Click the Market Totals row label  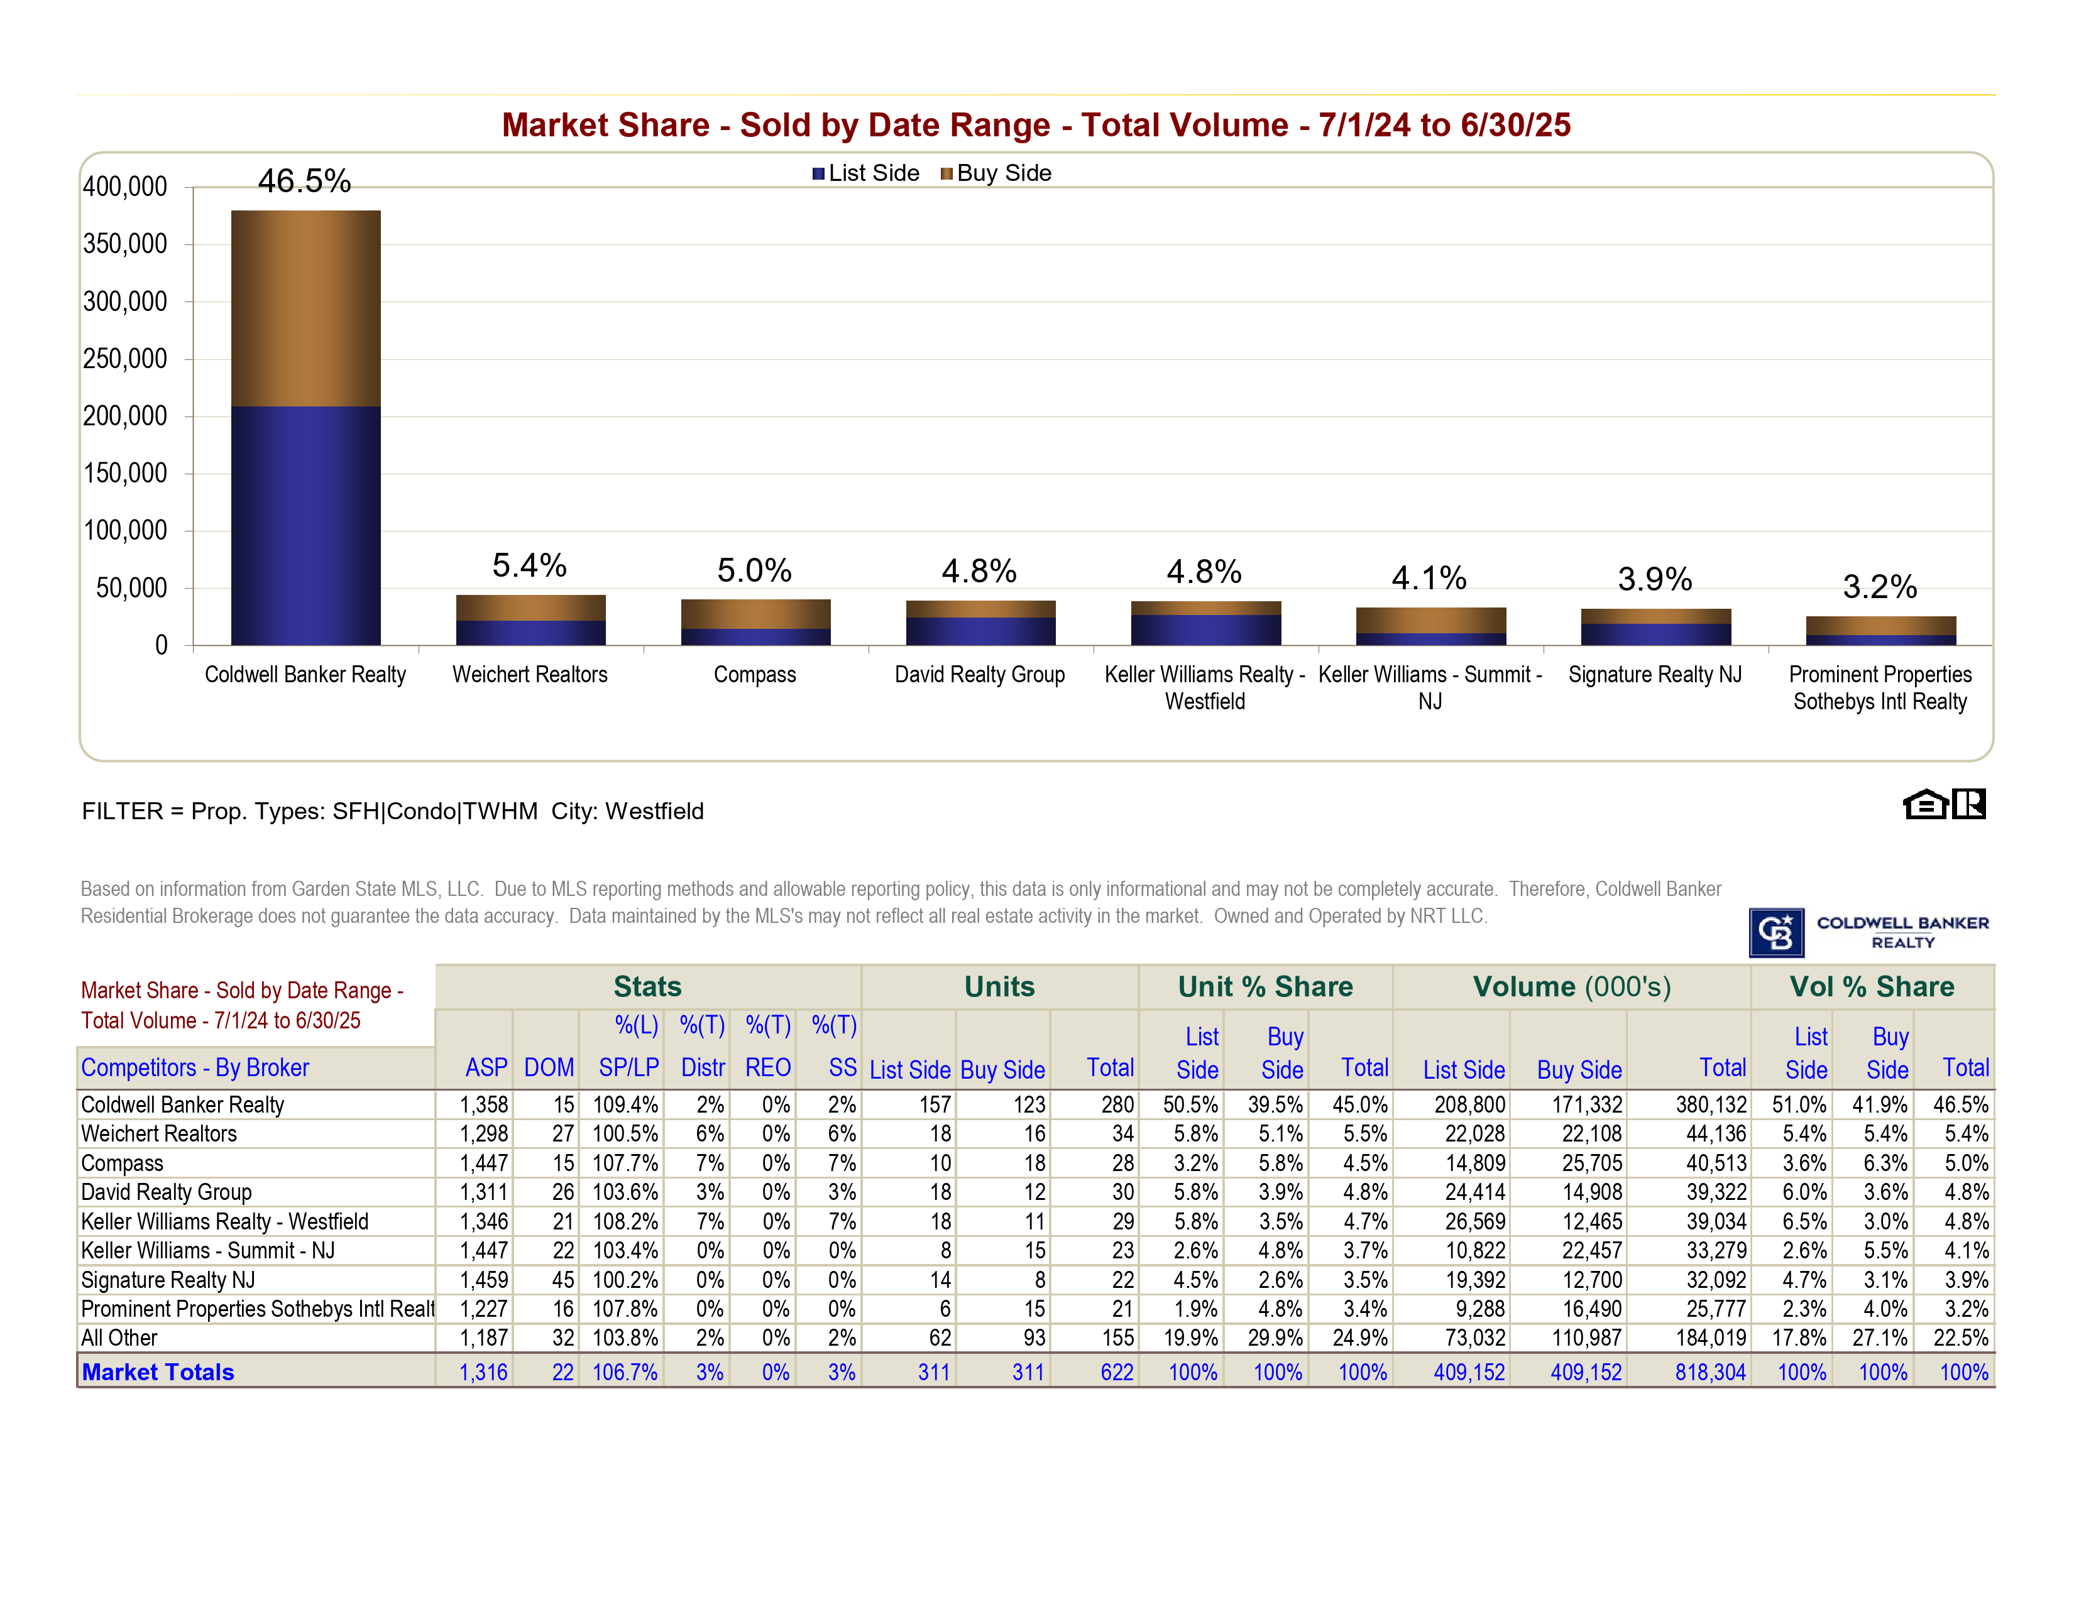point(158,1372)
